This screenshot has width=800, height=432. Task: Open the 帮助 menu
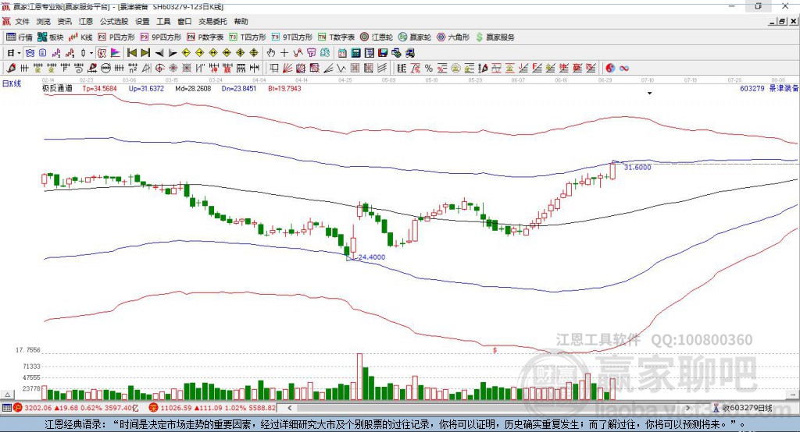point(241,21)
